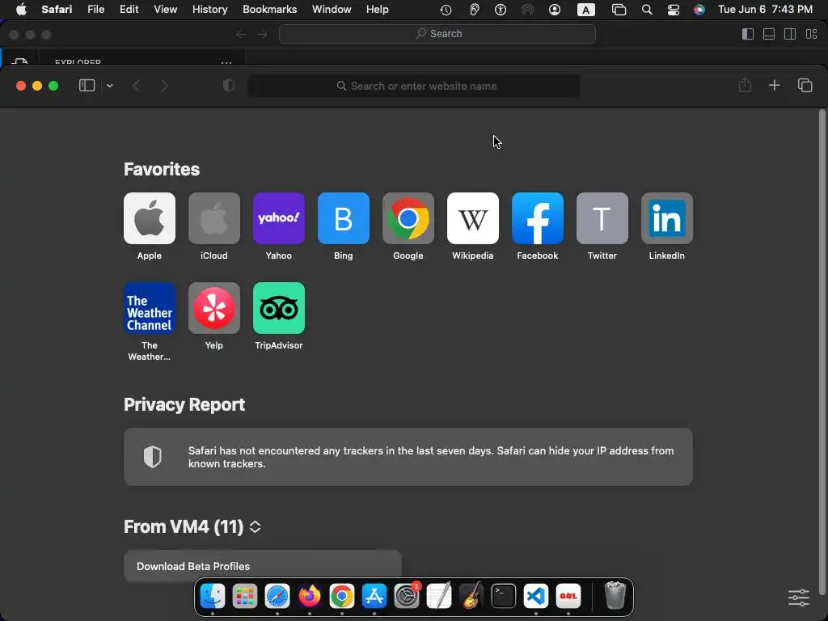Open Safari from the Dock

click(x=277, y=596)
